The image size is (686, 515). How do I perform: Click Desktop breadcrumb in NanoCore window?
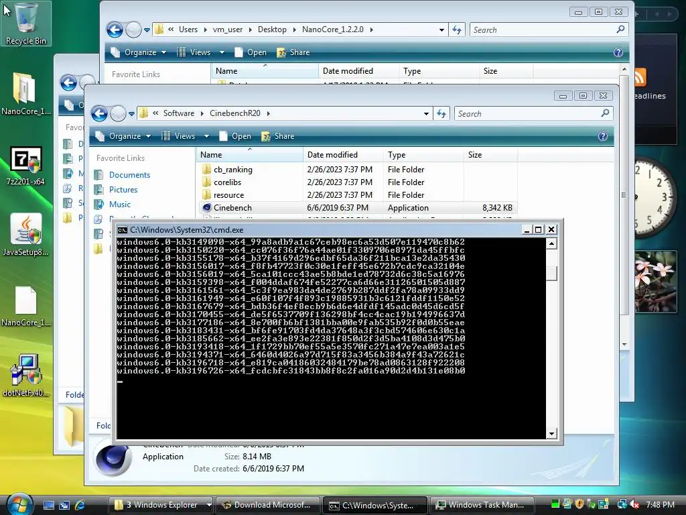(272, 30)
